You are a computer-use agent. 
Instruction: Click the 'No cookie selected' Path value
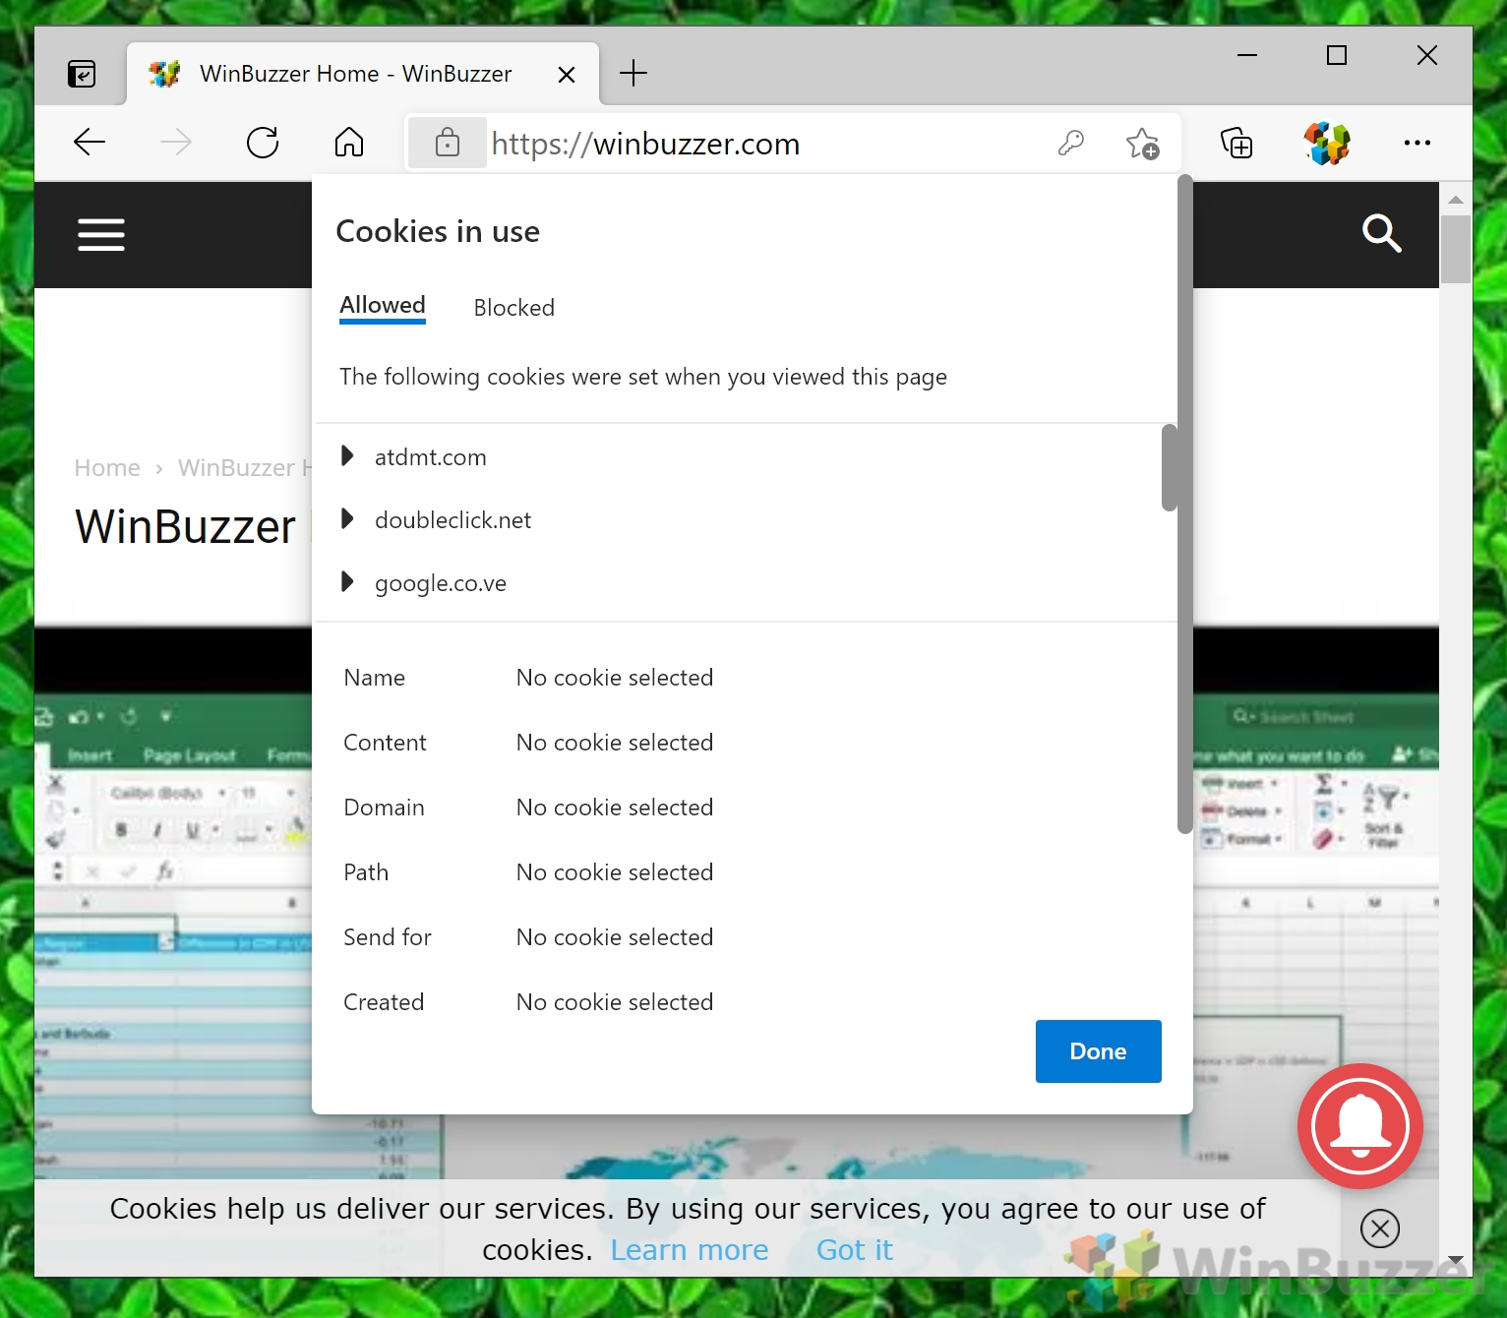click(x=615, y=872)
